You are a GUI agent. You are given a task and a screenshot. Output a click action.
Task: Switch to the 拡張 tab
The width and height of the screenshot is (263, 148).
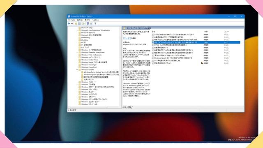tap(125, 107)
